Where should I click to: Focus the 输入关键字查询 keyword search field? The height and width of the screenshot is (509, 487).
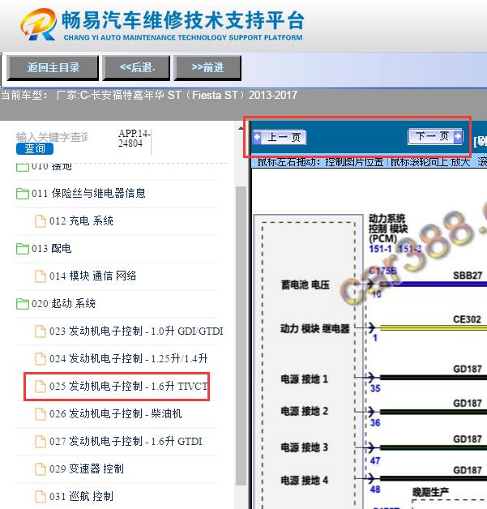(52, 137)
